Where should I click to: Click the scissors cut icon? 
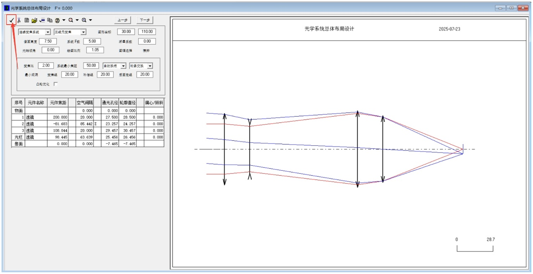(x=19, y=20)
